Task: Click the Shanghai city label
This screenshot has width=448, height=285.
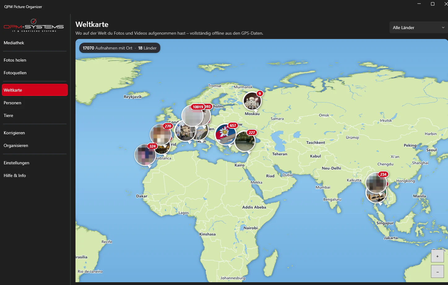Action: (420, 163)
